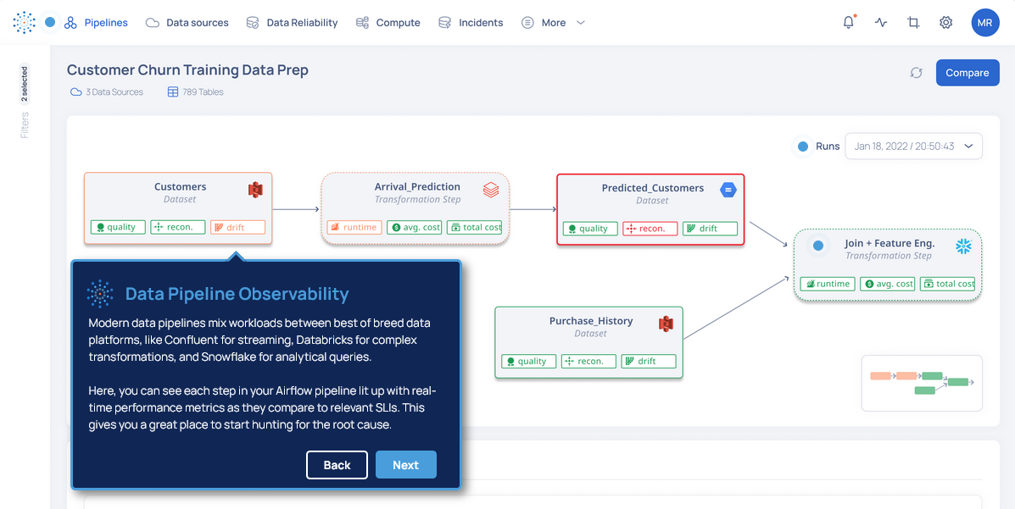The height and width of the screenshot is (509, 1015).
Task: Click avg. cost badge on Arrival_Prediction
Action: click(415, 227)
